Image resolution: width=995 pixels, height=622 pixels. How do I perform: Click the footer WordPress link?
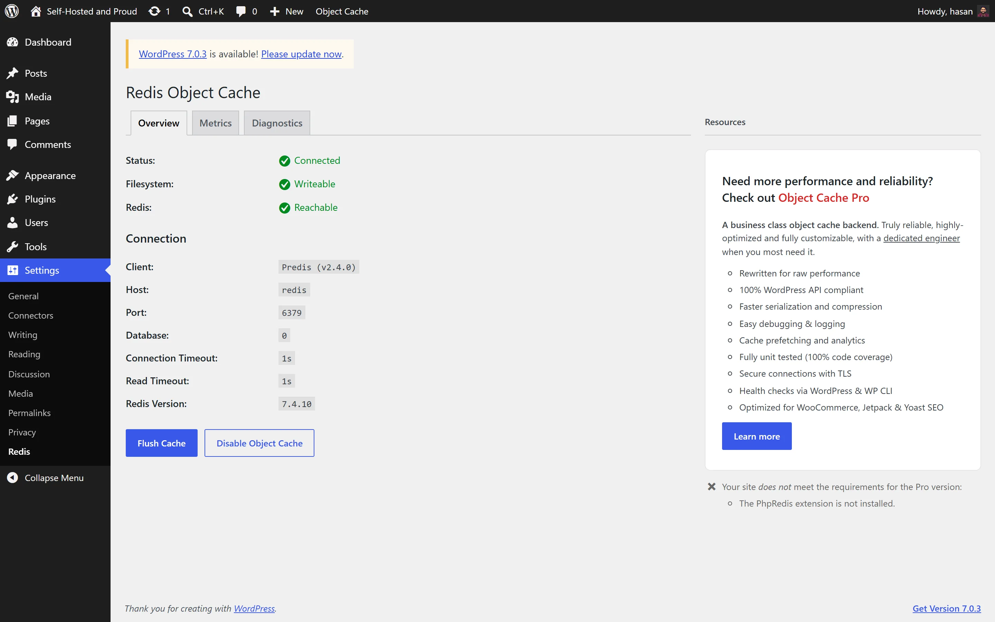254,609
